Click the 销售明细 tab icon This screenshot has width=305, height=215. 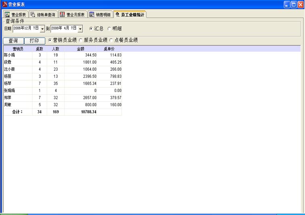coord(92,15)
